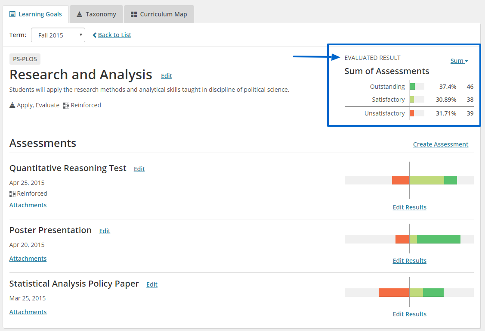
Task: Click the pyramid icon beside Apply, Evaluate
Action: [12, 105]
